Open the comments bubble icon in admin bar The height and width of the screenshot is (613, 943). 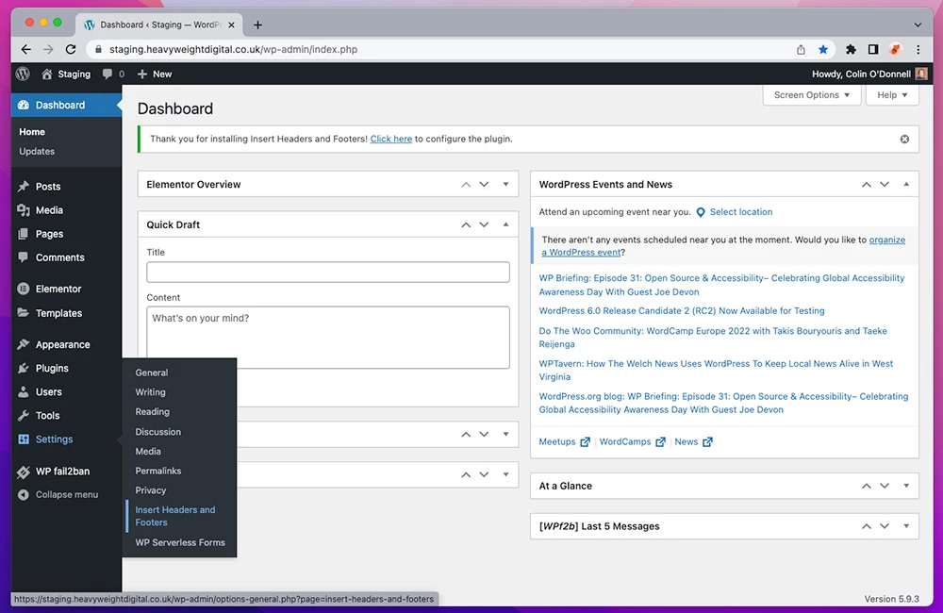coord(108,74)
